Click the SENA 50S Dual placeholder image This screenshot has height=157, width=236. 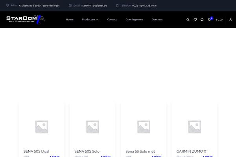[42, 127]
